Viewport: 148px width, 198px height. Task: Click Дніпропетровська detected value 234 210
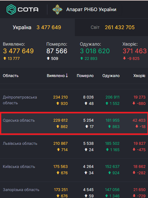point(60,97)
